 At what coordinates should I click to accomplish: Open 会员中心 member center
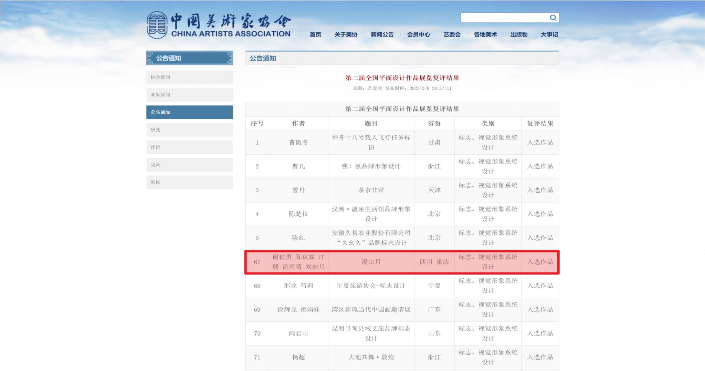tap(418, 34)
